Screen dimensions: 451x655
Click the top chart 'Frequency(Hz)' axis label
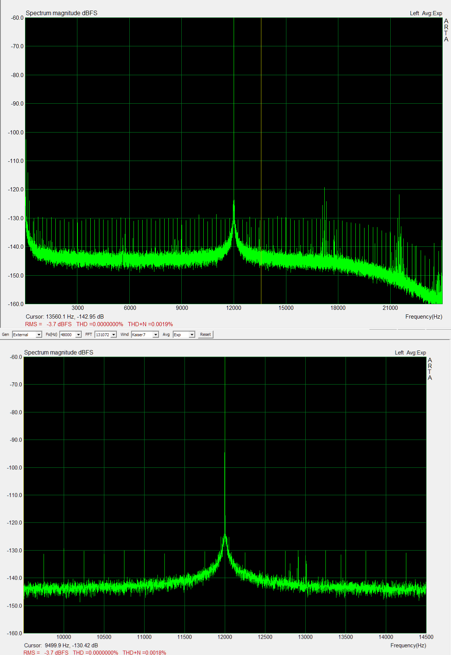pyautogui.click(x=424, y=317)
